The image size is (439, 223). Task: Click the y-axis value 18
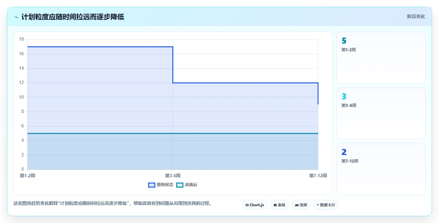click(x=21, y=39)
